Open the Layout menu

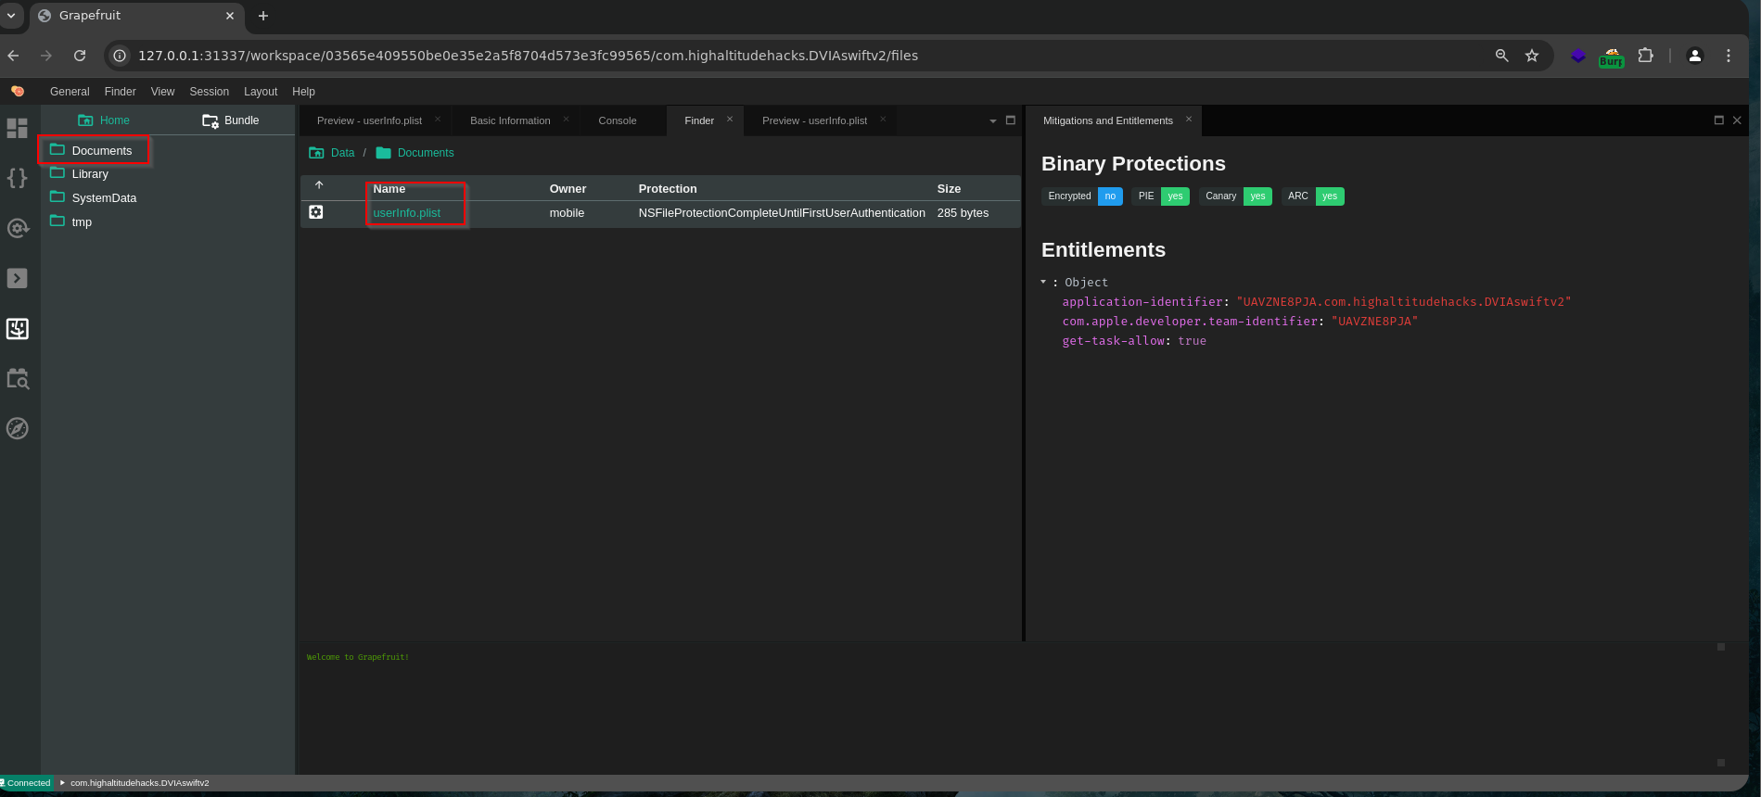(261, 92)
